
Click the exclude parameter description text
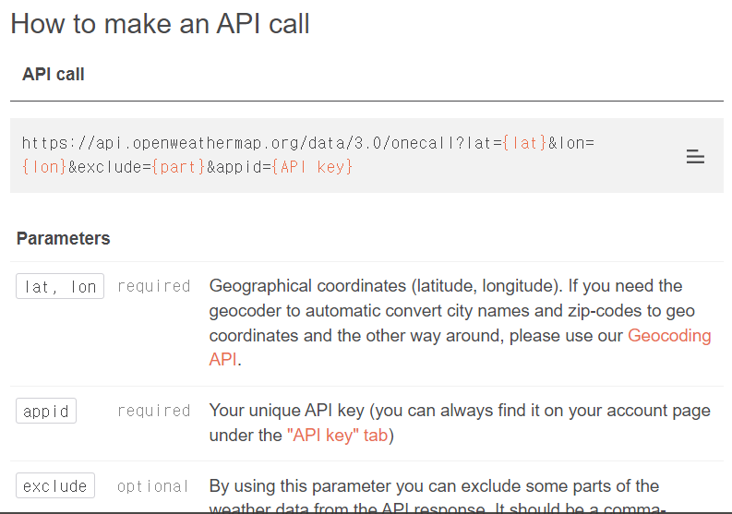click(434, 496)
